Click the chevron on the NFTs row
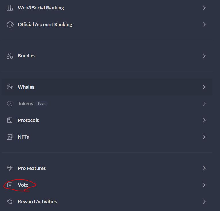220x211 pixels. click(204, 137)
